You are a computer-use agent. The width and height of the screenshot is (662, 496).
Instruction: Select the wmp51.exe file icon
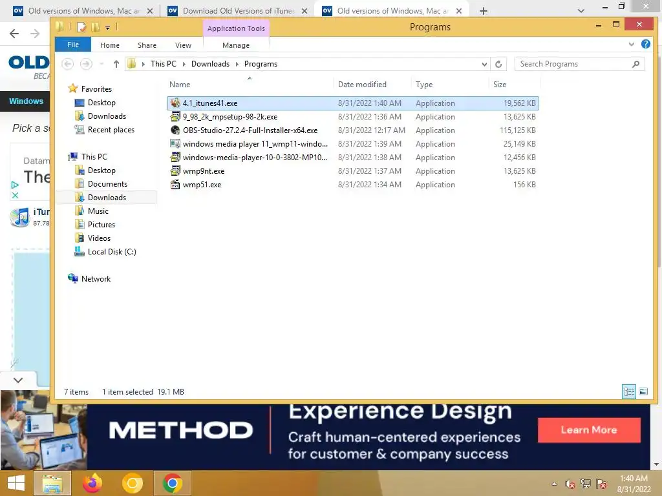coord(175,184)
